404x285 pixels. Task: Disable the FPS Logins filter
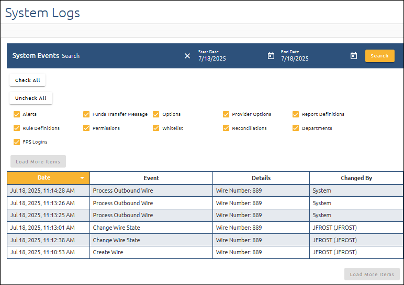pyautogui.click(x=17, y=142)
